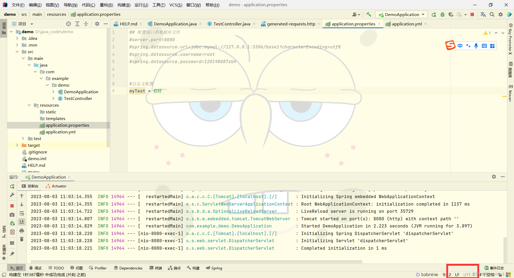The image size is (514, 278).
Task: Close the HELP.md editor tab
Action: [x=141, y=24]
